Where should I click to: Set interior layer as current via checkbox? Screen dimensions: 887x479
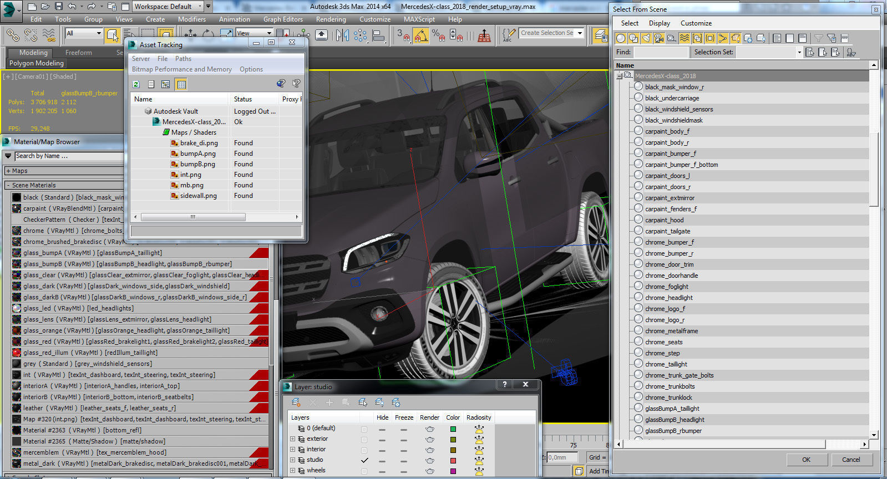coord(364,450)
